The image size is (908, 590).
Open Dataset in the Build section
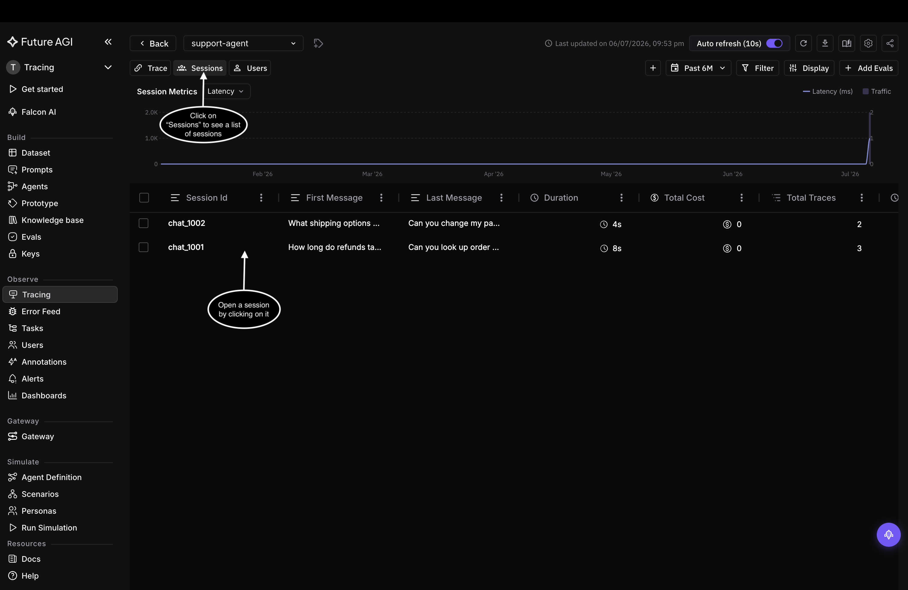click(60, 153)
